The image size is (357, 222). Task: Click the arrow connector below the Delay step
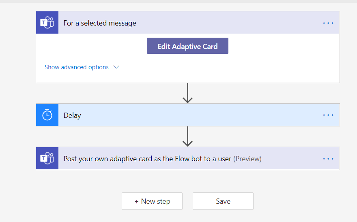(x=187, y=137)
